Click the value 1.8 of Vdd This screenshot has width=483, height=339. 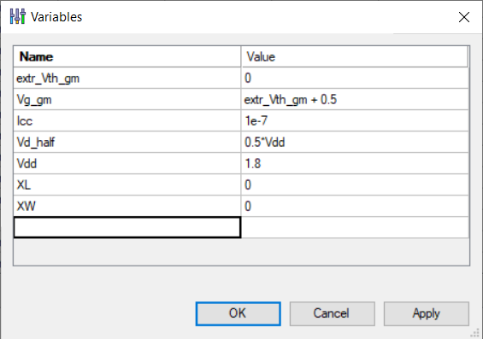tap(355, 163)
